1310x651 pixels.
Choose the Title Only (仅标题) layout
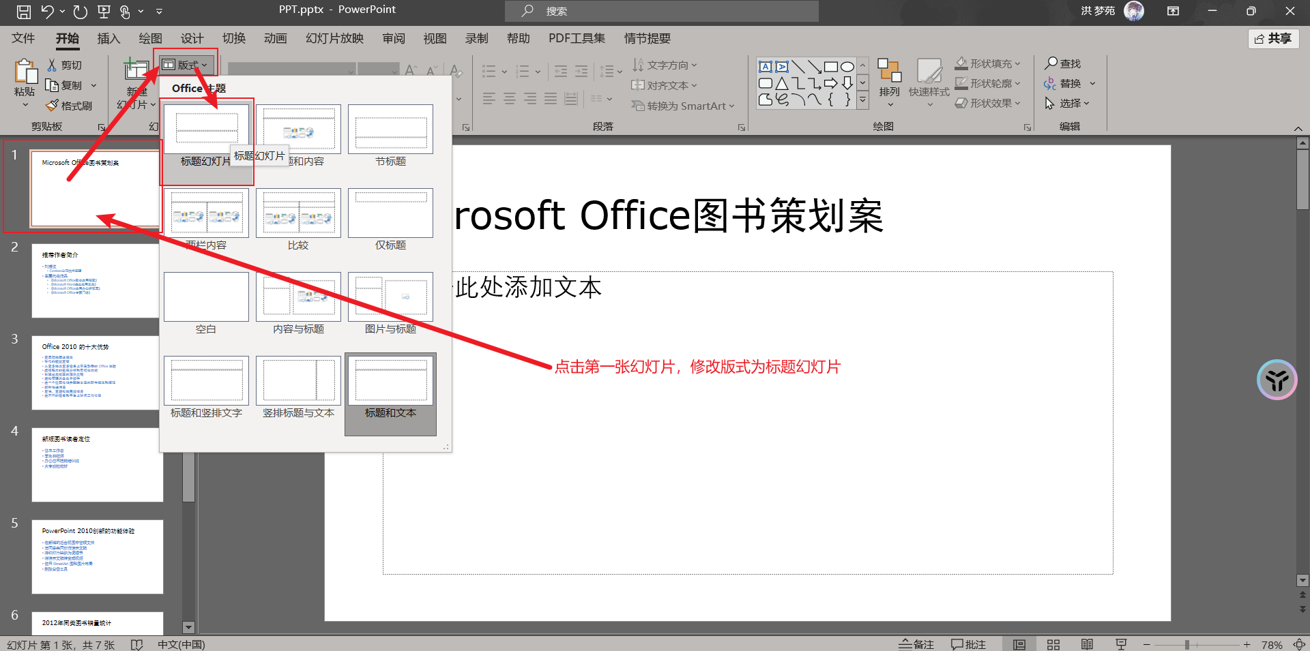pyautogui.click(x=390, y=219)
